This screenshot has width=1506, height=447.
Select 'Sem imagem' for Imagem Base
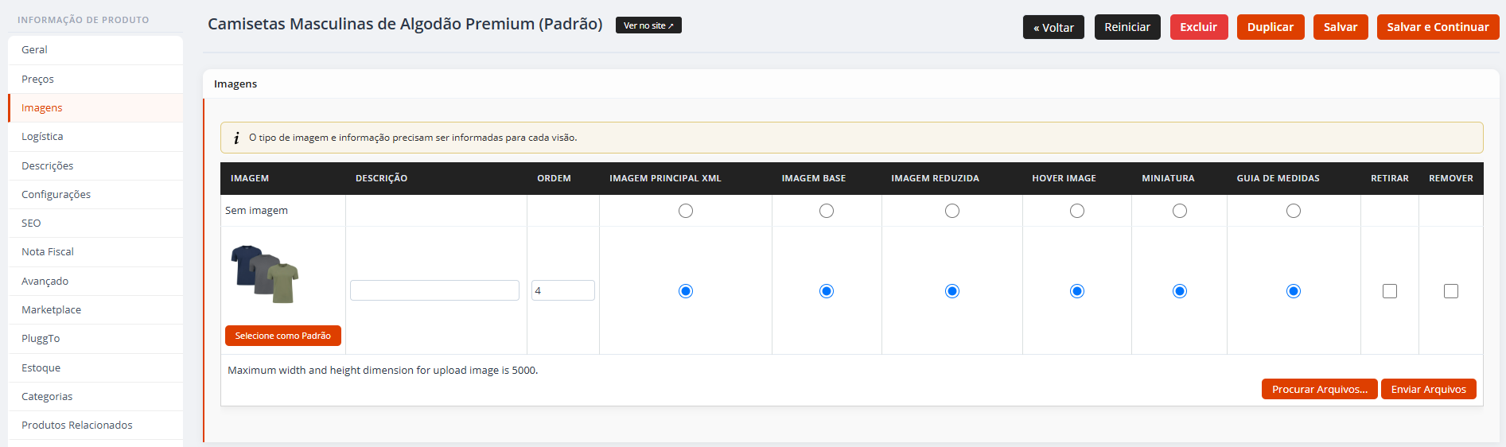coord(827,211)
